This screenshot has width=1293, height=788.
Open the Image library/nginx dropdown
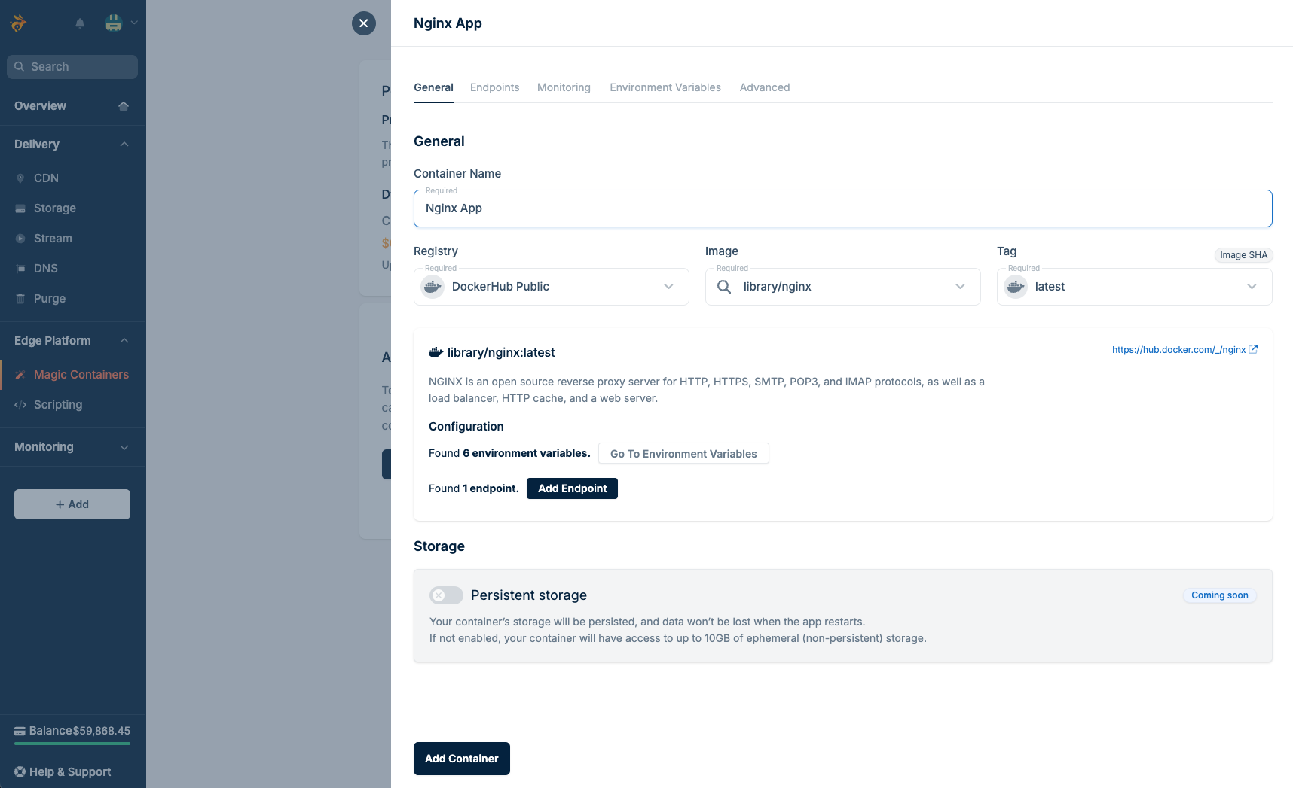pos(843,287)
